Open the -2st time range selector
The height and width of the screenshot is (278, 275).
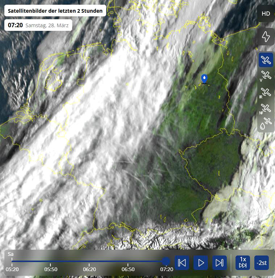(261, 262)
